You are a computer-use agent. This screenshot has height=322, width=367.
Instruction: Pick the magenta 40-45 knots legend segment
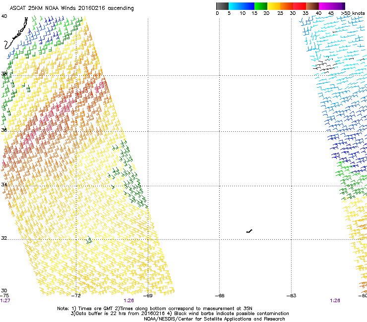point(325,6)
